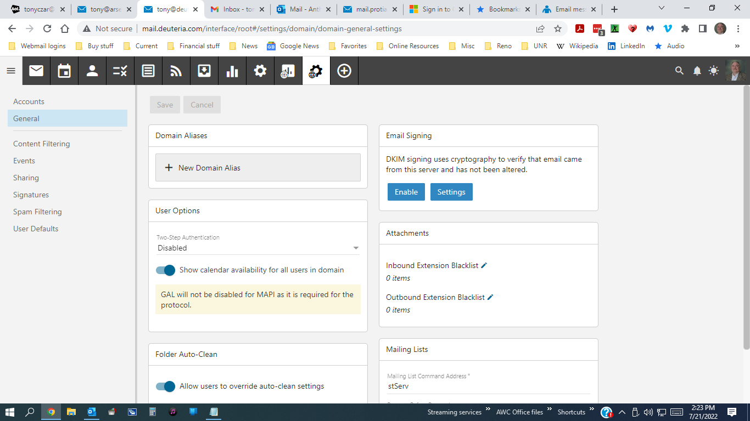Open the Contacts person icon
Viewport: 750px width, 421px height.
[92, 71]
